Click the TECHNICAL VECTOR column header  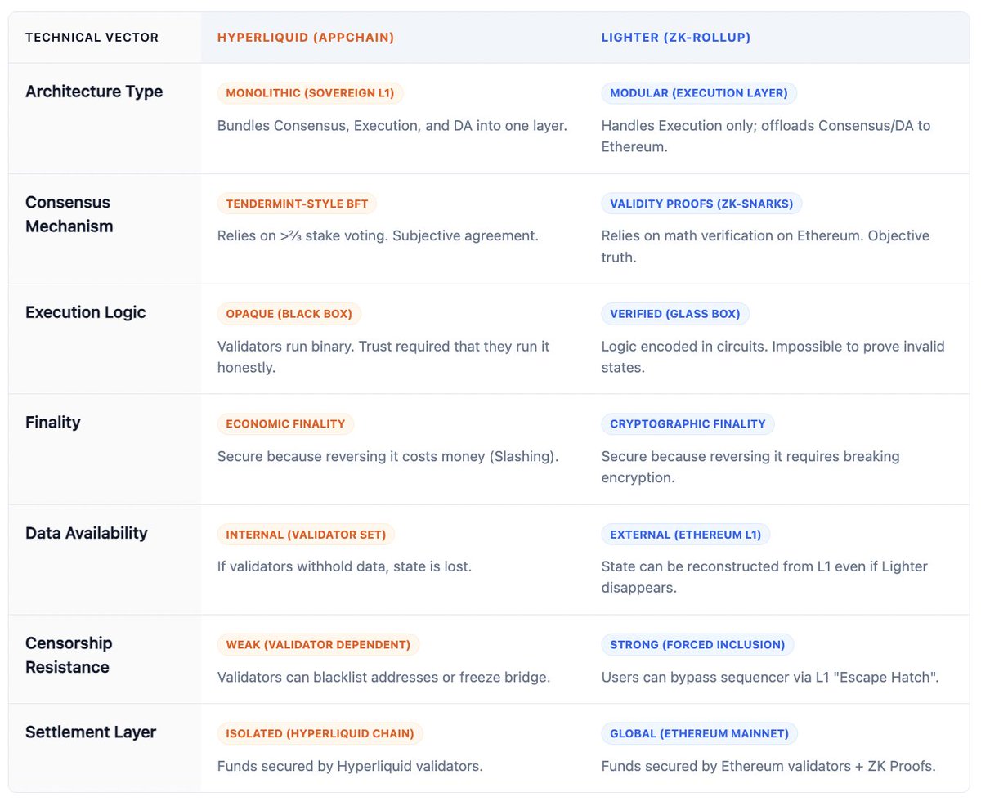(x=92, y=38)
